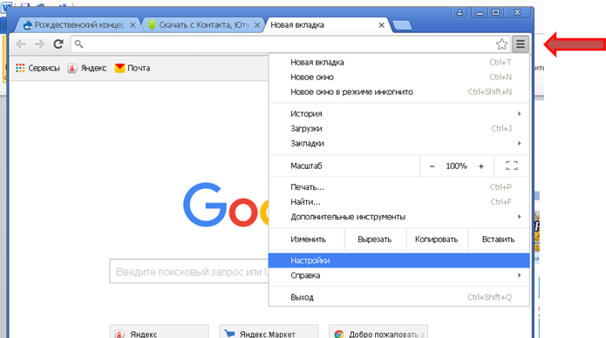Go back with the back arrow

click(21, 44)
